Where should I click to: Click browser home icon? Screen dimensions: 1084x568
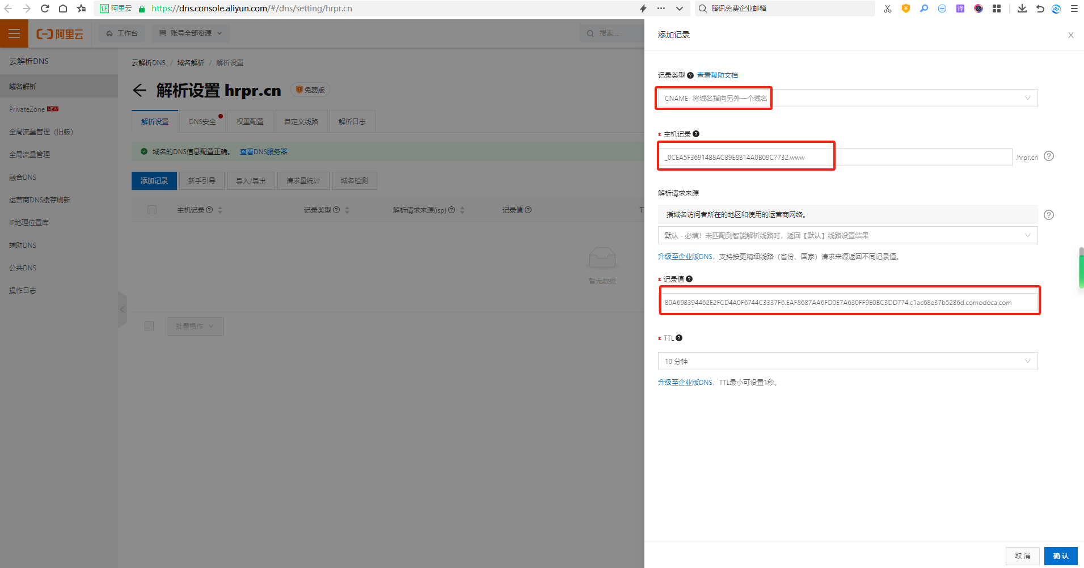tap(63, 9)
